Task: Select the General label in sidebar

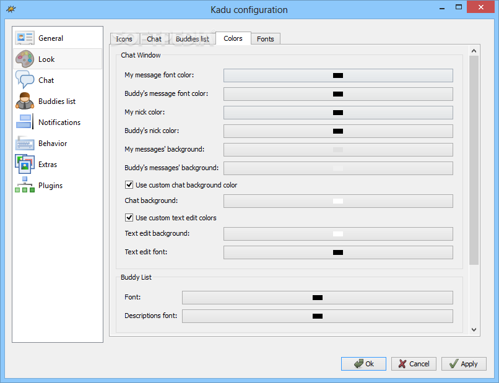Action: click(x=51, y=38)
